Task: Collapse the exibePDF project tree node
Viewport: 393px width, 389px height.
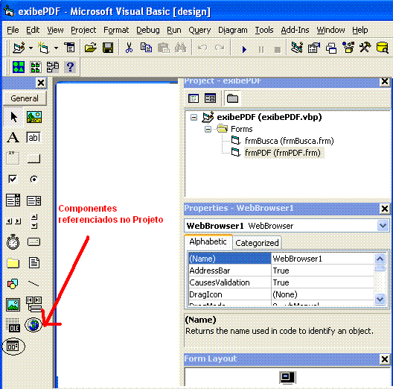Action: [194, 117]
